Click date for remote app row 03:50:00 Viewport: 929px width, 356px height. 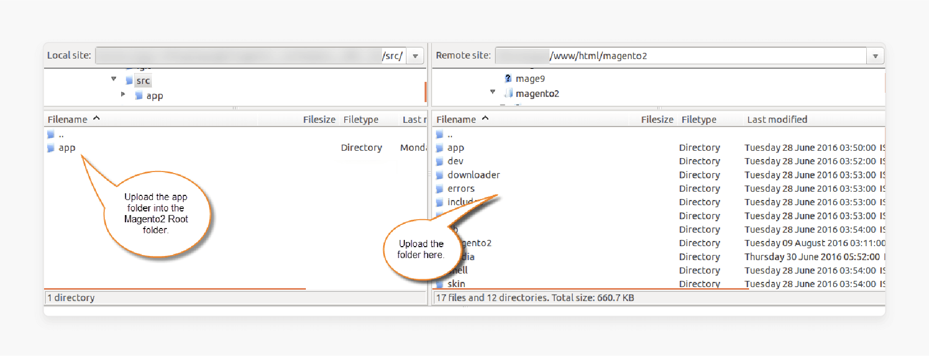814,148
